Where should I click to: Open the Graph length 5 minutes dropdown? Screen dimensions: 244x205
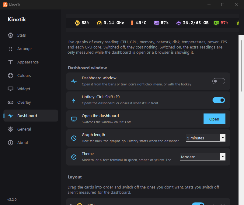click(206, 138)
